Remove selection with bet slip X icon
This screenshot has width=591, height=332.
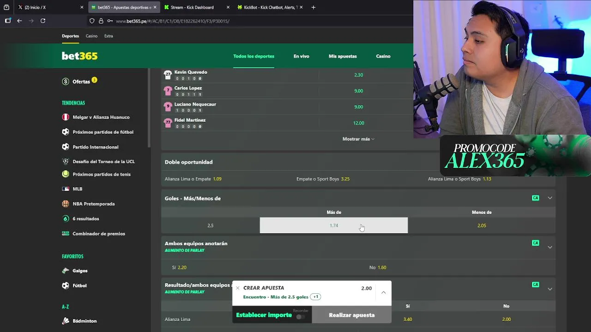coord(238,288)
